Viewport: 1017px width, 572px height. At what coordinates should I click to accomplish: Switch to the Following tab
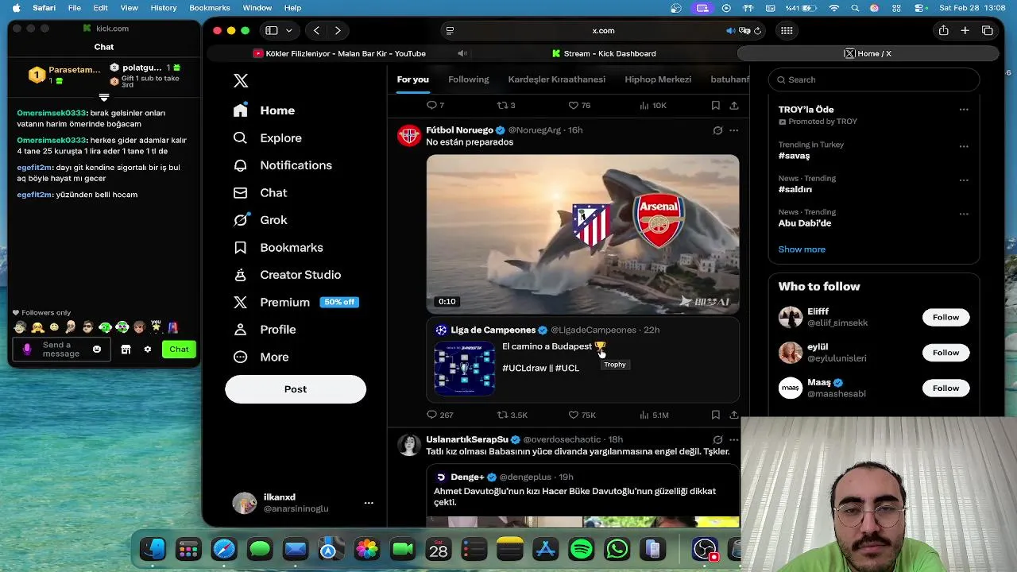[468, 79]
